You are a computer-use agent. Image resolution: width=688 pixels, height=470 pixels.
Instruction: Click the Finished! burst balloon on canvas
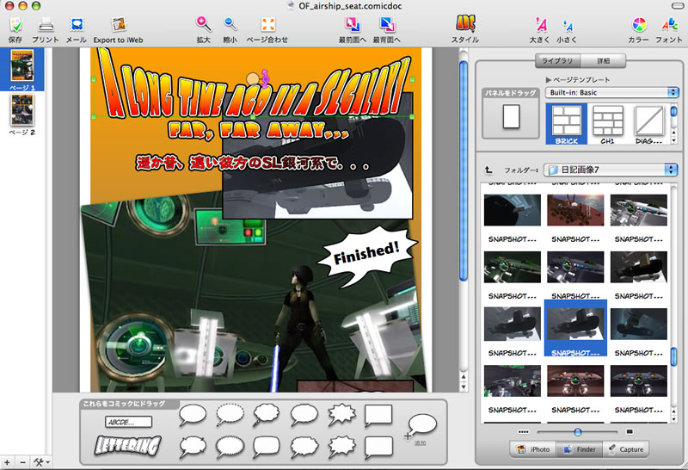pos(367,255)
